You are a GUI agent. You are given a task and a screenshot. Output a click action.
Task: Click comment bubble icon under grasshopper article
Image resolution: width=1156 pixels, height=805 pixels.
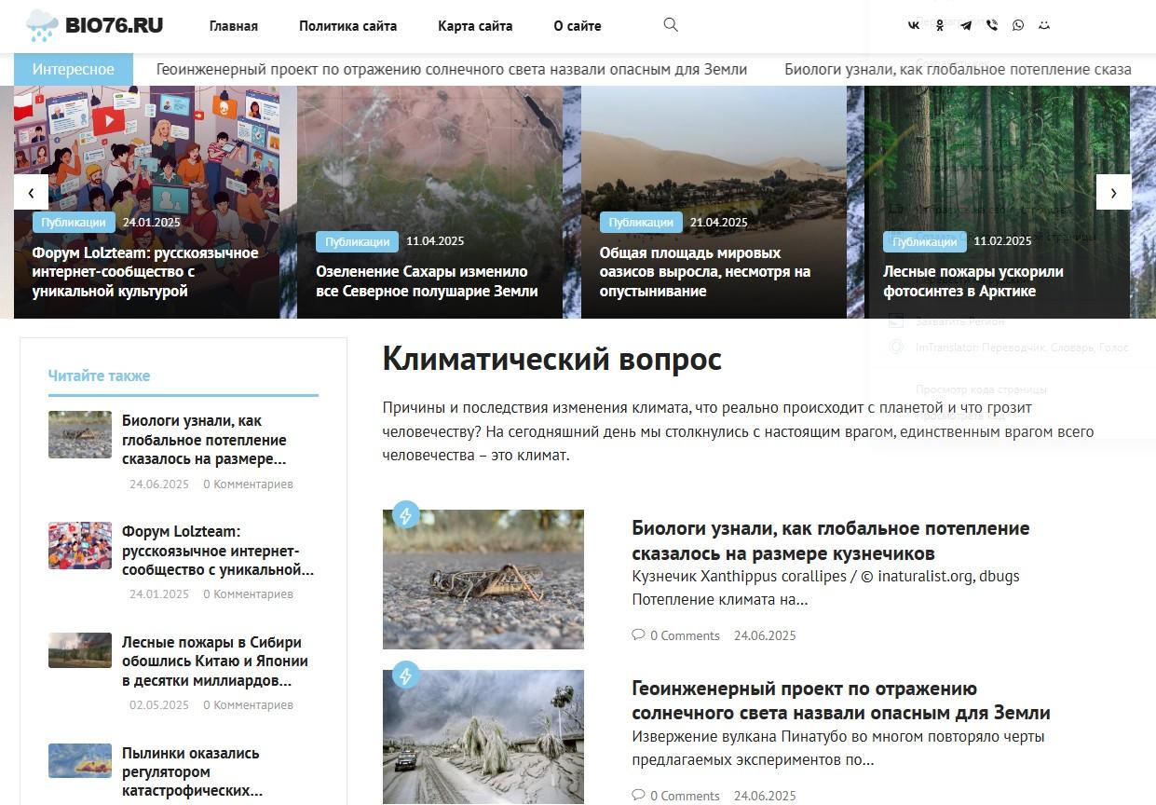638,634
